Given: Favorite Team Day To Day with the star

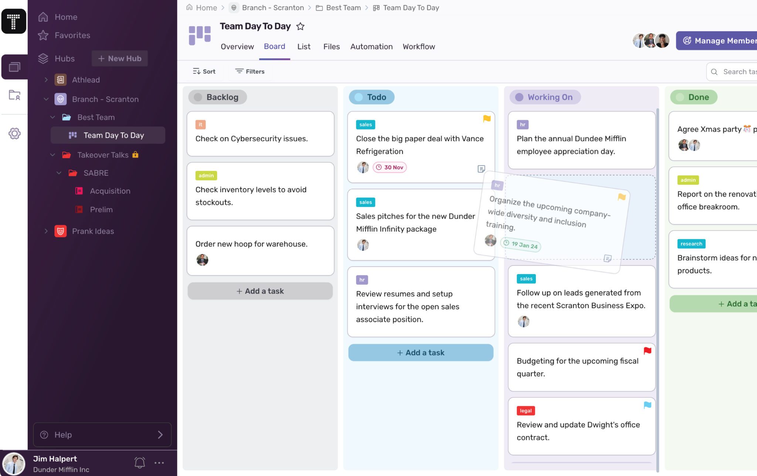Looking at the screenshot, I should (300, 26).
